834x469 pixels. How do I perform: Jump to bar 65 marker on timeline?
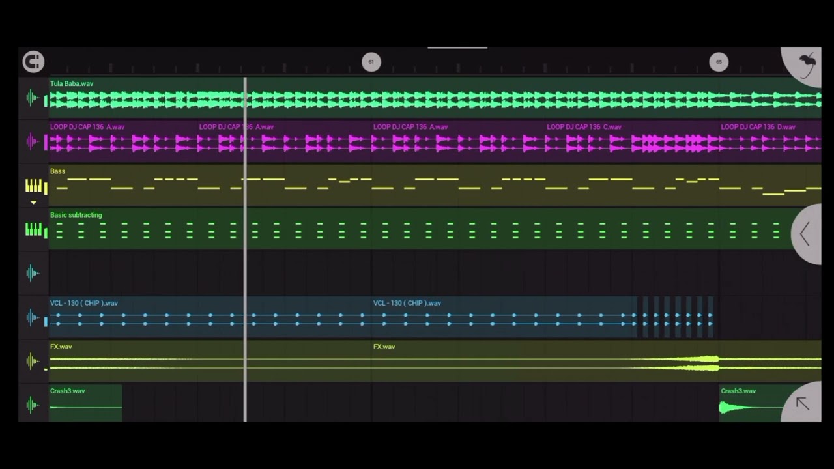(719, 62)
